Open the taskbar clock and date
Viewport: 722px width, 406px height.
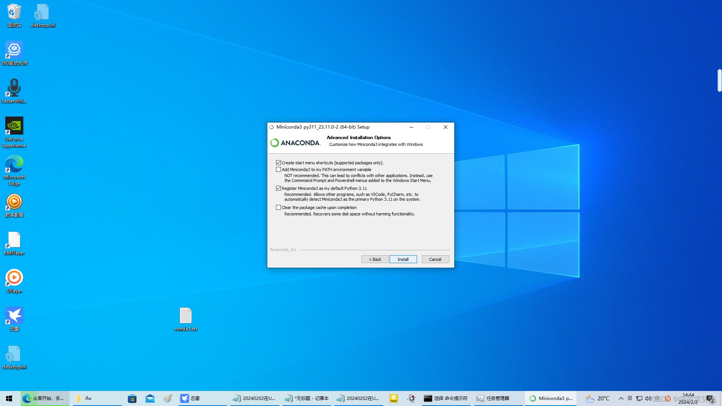[688, 398]
